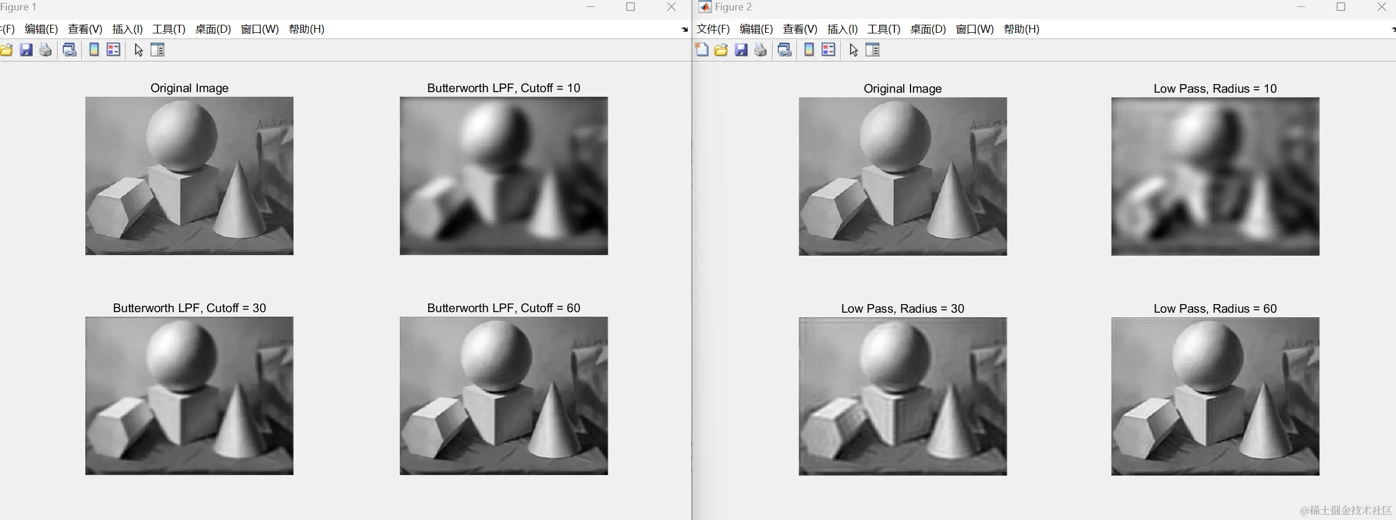Open 插入(I) menu in Figure 2
1396x520 pixels.
click(842, 29)
